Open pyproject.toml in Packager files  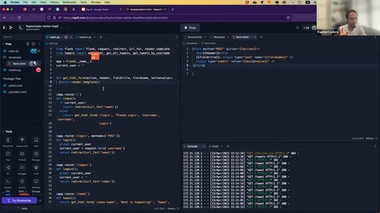[x=17, y=92]
